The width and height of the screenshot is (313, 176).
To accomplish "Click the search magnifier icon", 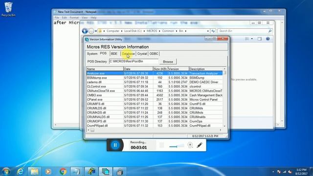I will tap(270, 31).
